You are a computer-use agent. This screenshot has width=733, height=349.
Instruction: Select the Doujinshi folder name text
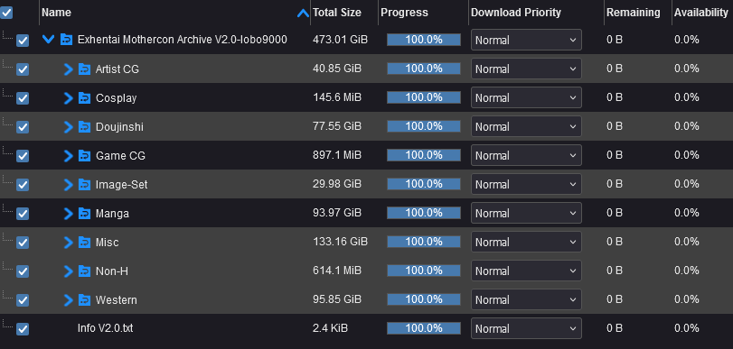click(x=119, y=127)
